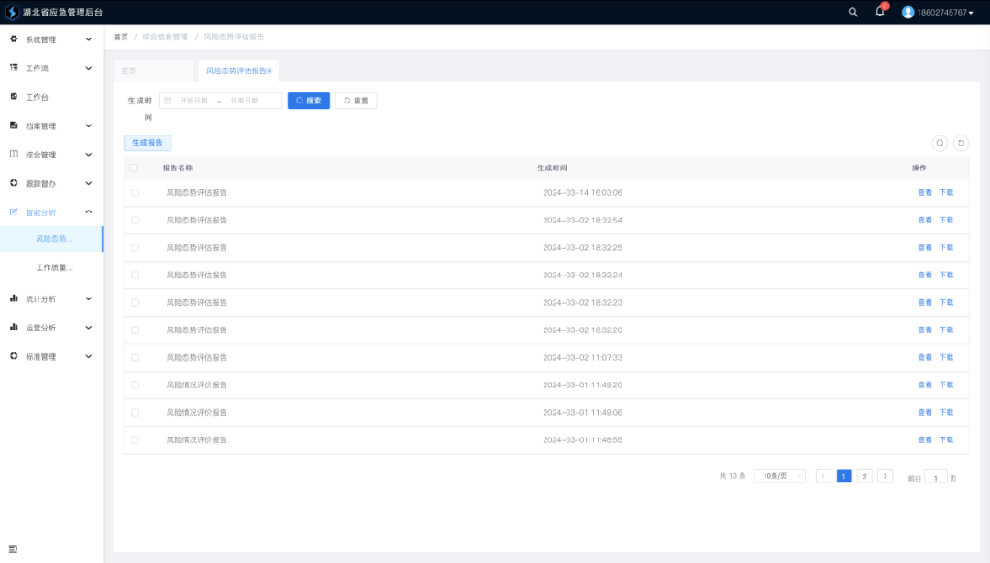Screen dimensions: 990x563
Task: Click the search magnifier icon in top bar
Action: 853,12
